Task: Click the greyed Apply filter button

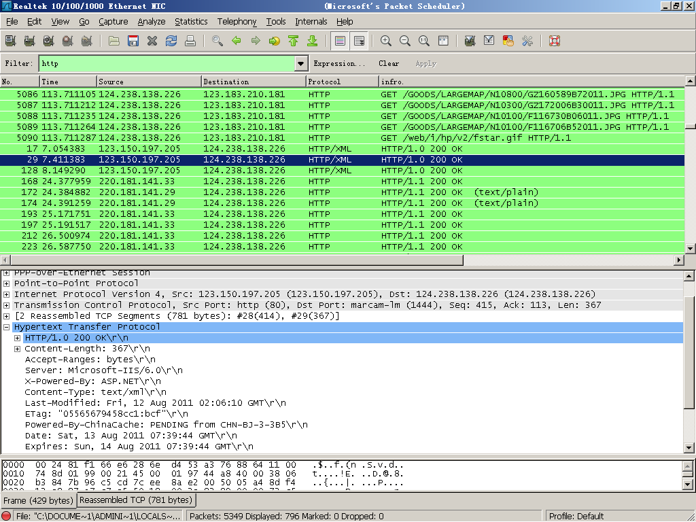Action: tap(426, 63)
